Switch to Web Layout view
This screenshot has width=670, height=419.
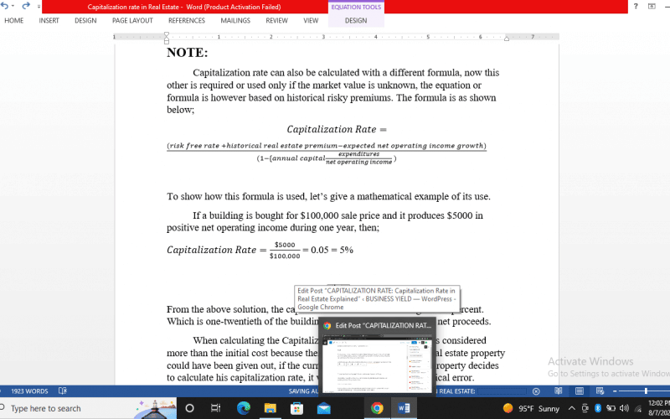[x=600, y=391]
